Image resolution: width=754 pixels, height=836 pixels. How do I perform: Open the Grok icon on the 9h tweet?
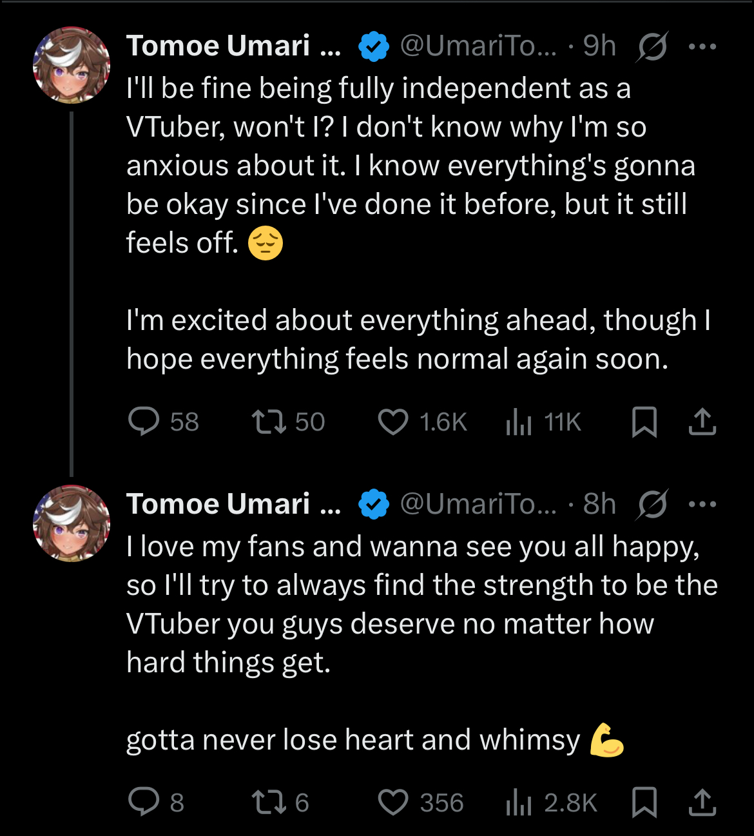pyautogui.click(x=652, y=46)
